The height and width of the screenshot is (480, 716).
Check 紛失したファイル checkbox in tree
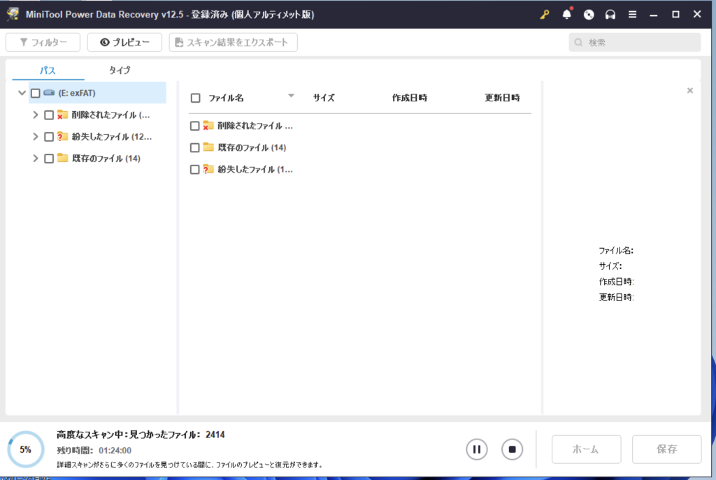click(x=49, y=137)
